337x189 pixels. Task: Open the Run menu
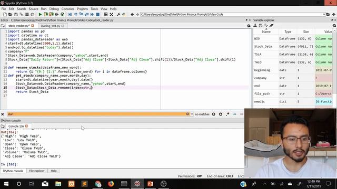coord(44,9)
